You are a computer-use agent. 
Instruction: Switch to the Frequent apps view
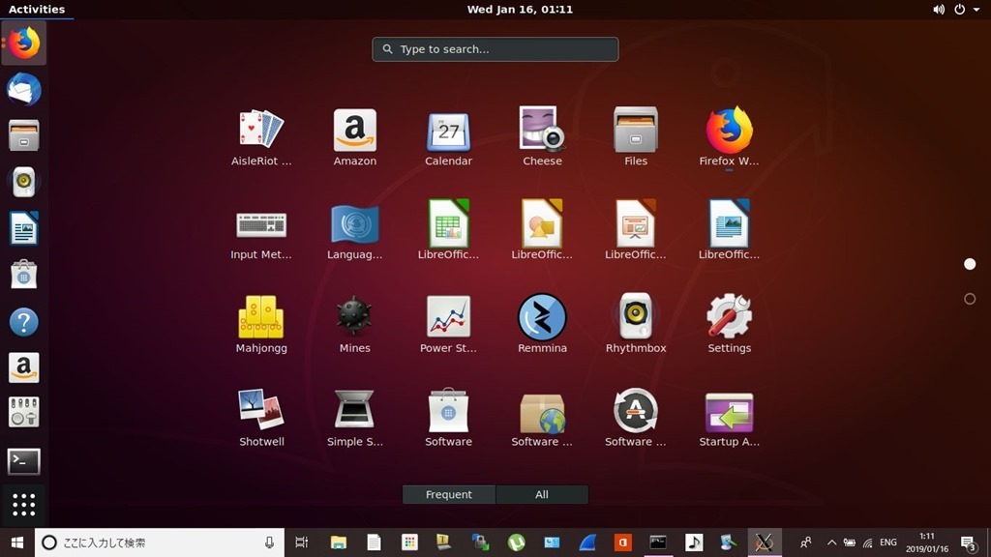click(449, 494)
